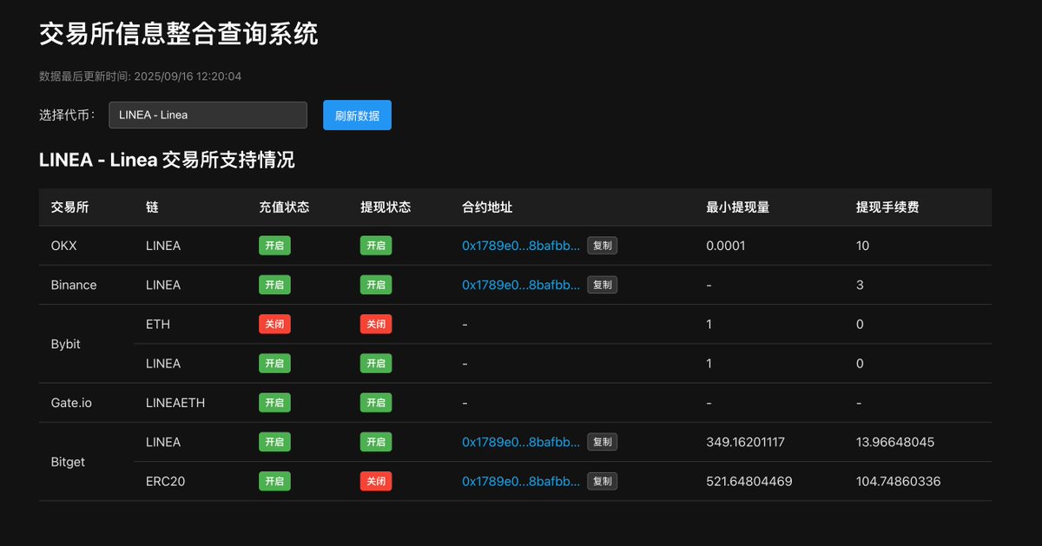The image size is (1042, 546).
Task: Copy Bitget's ERC20 contract address
Action: pyautogui.click(x=602, y=481)
